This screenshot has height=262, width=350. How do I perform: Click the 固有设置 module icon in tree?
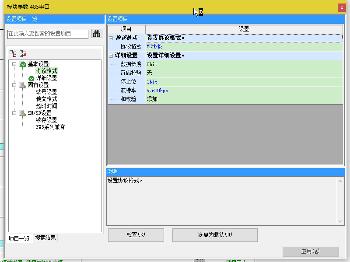coord(22,85)
